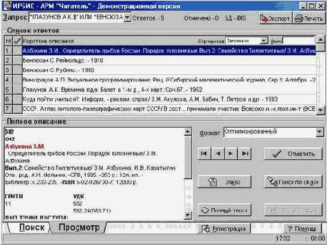Click the 'Отмечено - 0' marked counter
Screen dimensions: 327x245
click(201, 19)
